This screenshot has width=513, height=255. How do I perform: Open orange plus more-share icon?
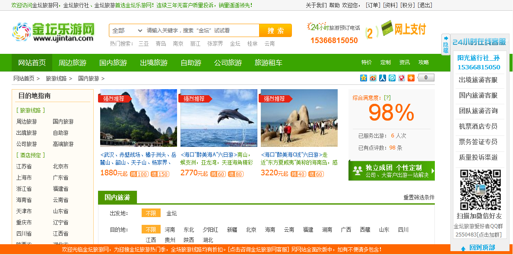coord(411,78)
